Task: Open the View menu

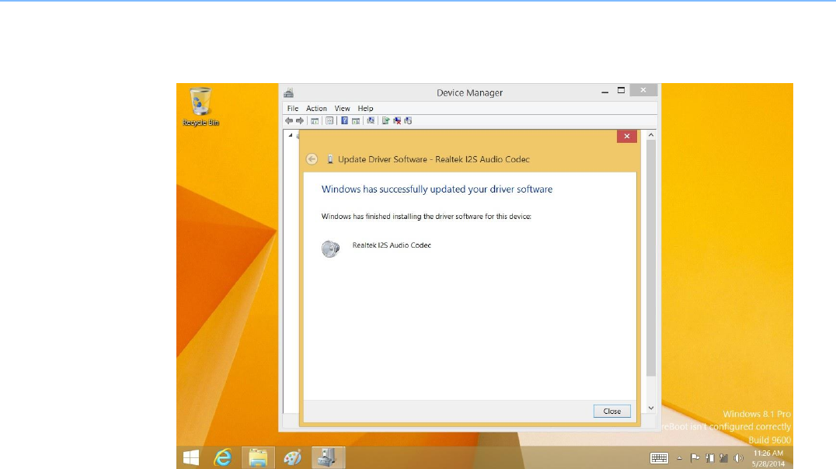Action: pyautogui.click(x=343, y=108)
